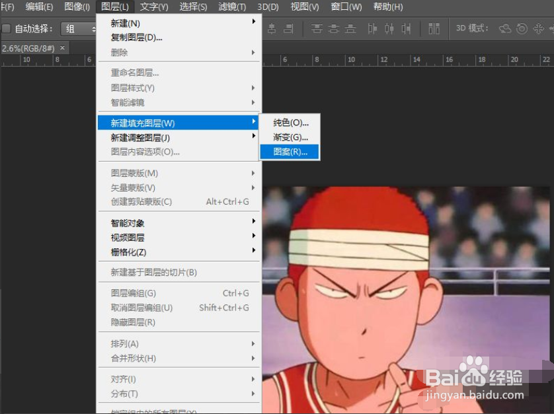This screenshot has height=414, width=554.
Task: Choose 渐变(G)... fill layer option
Action: [290, 137]
